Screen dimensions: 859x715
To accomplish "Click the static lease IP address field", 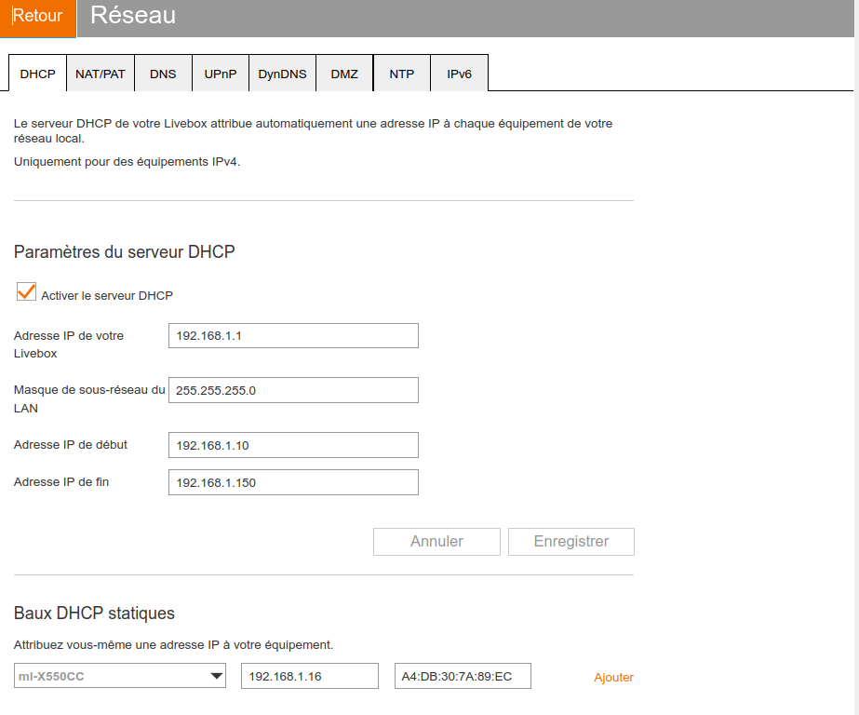I will (x=309, y=676).
